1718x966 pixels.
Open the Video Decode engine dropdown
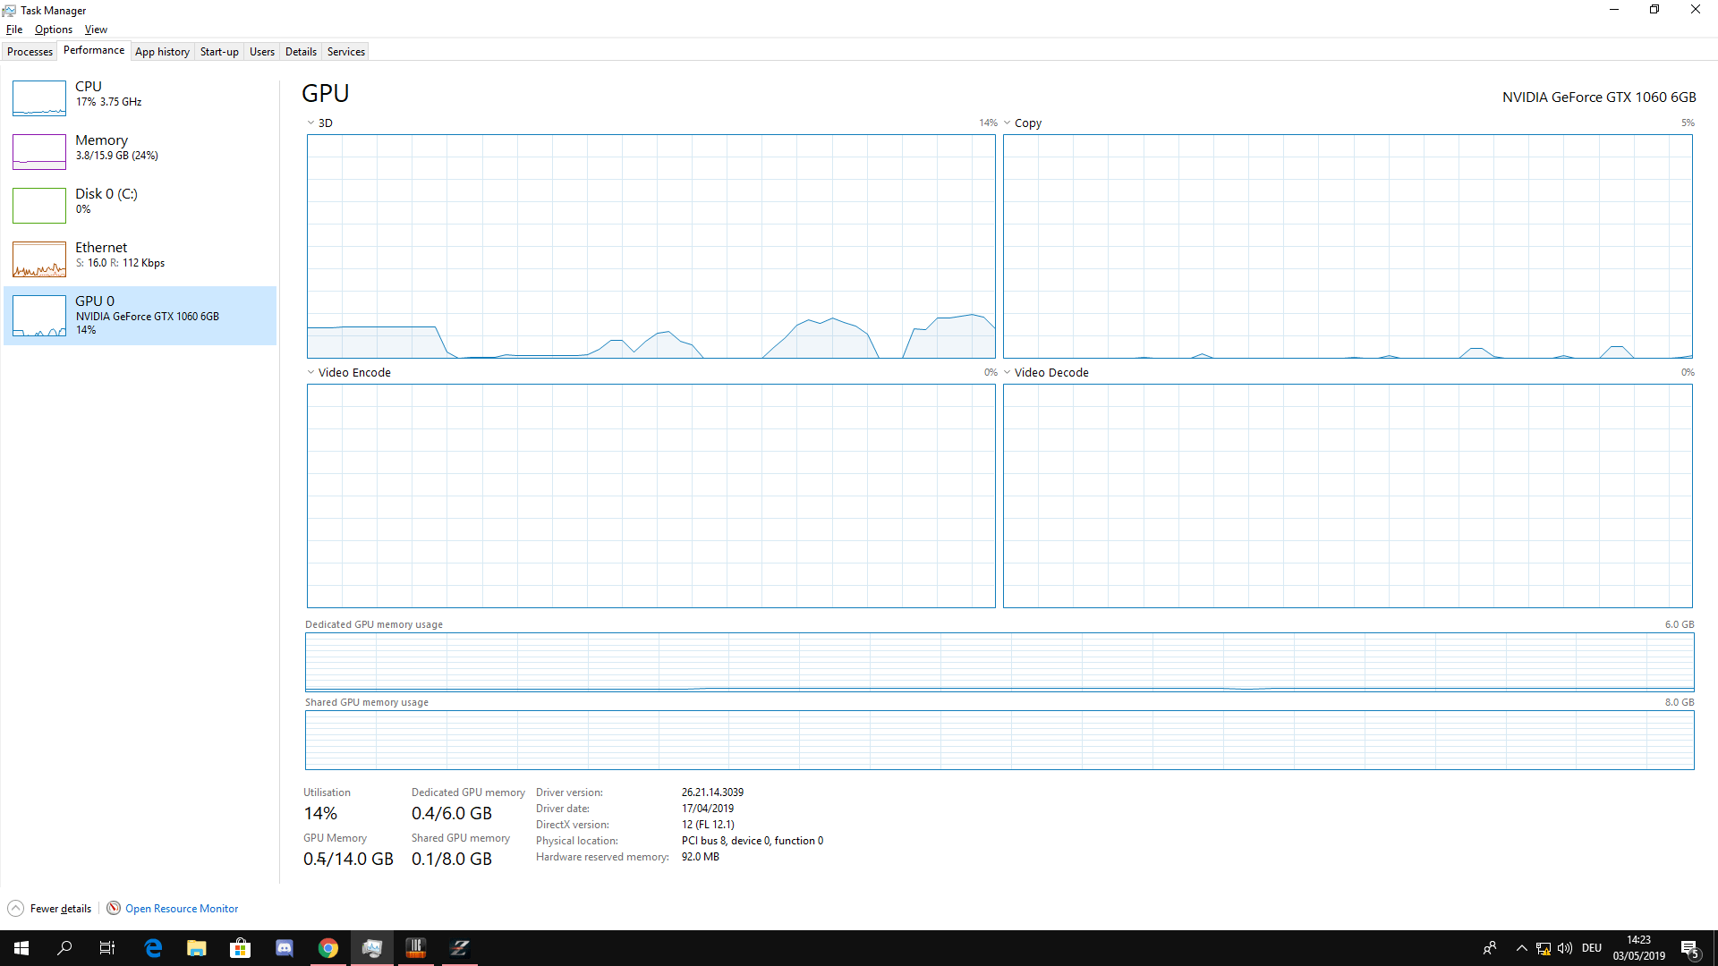(x=1007, y=373)
